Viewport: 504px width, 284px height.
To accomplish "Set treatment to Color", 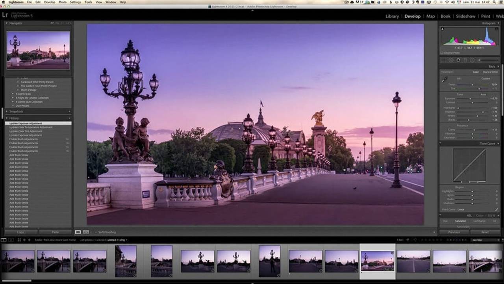I will [476, 72].
